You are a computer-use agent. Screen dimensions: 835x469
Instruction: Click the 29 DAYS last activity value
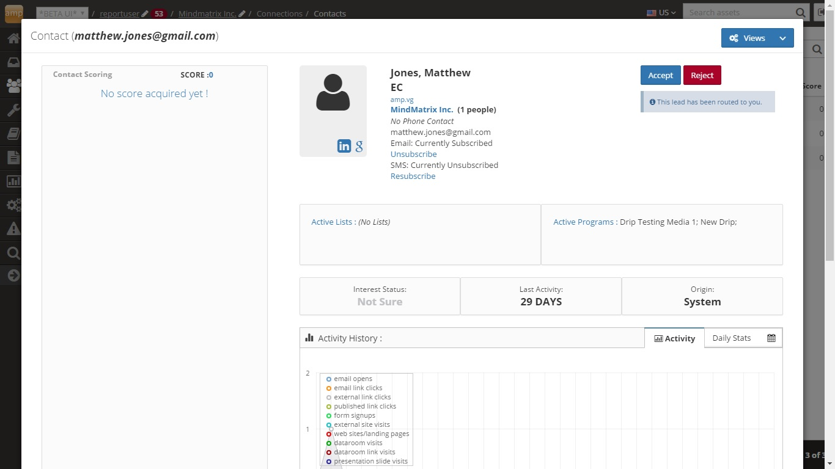click(541, 302)
